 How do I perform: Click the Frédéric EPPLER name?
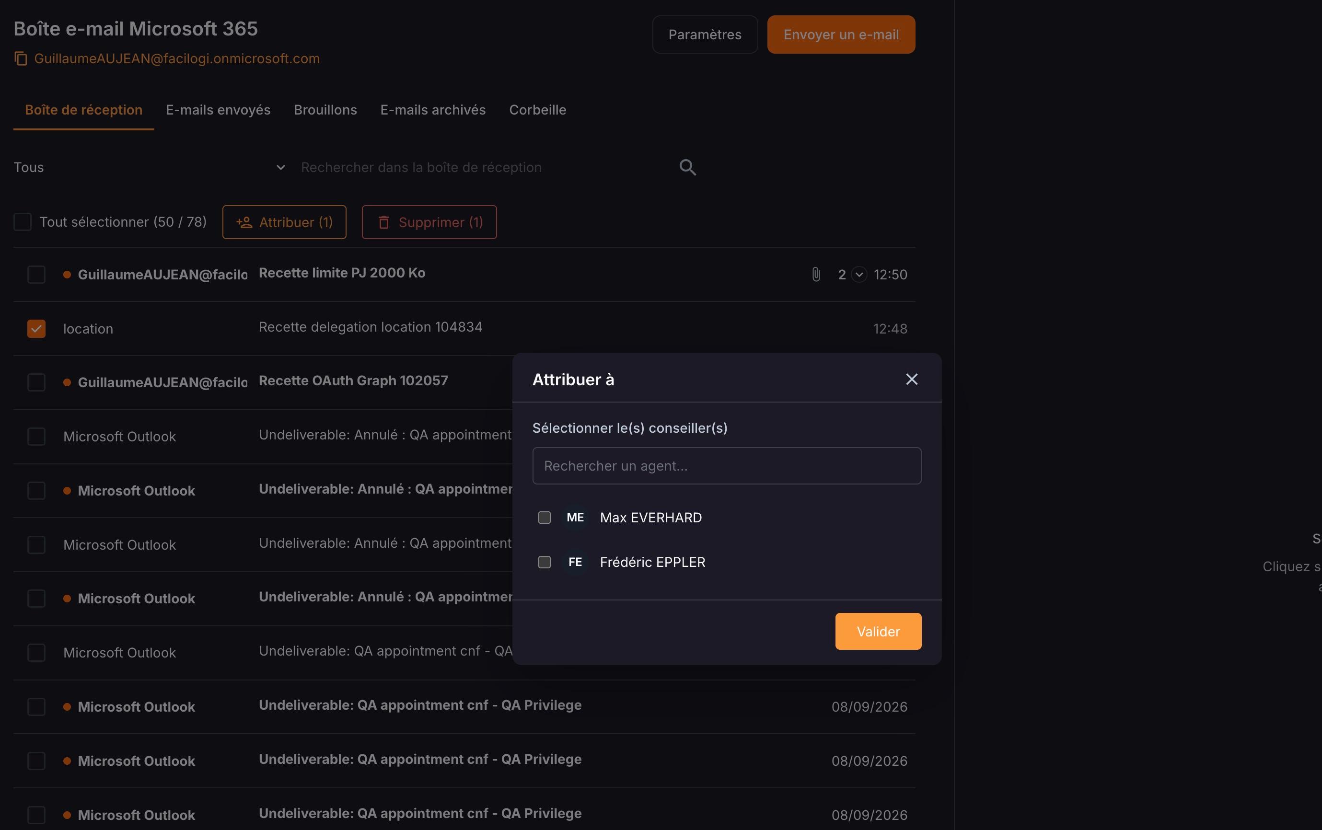pos(652,562)
